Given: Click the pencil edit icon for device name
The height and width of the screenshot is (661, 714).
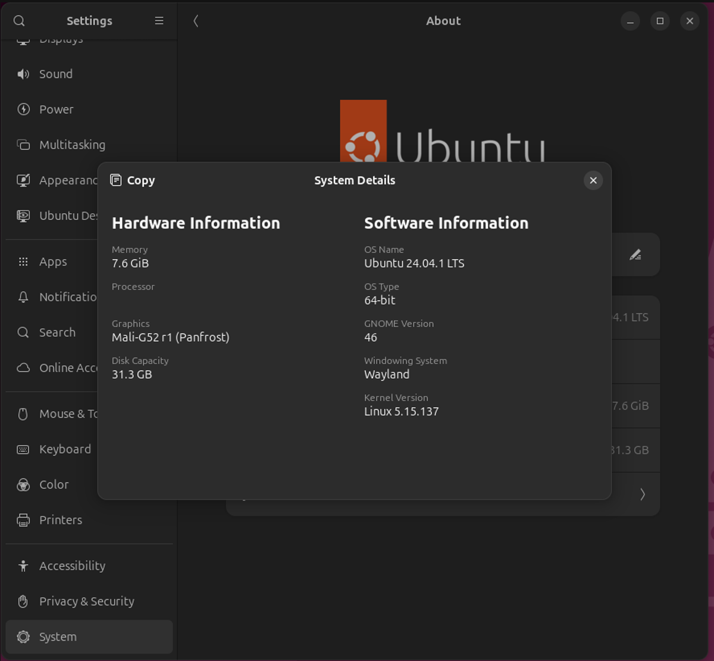Looking at the screenshot, I should point(635,255).
